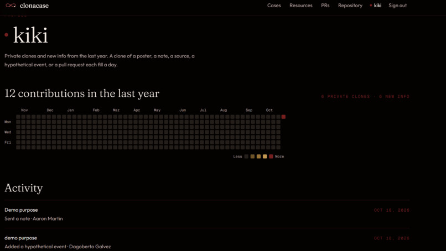Open the Cases menu item
Screen dimensions: 446x251
pyautogui.click(x=274, y=6)
